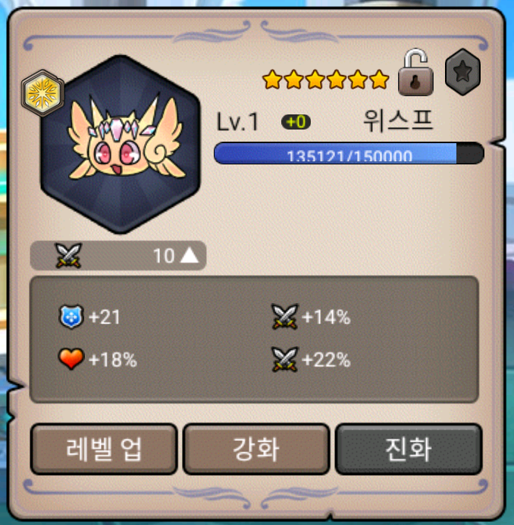The height and width of the screenshot is (525, 514).
Task: Click the experience progress bar 135121/150000
Action: pyautogui.click(x=349, y=153)
